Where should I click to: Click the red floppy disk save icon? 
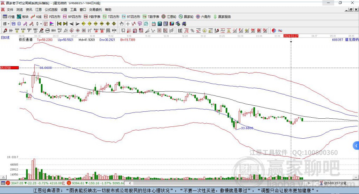[x=172, y=23]
